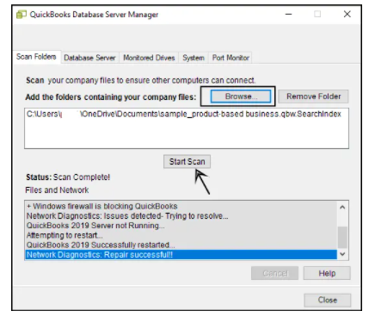This screenshot has height=317, width=369.
Task: Select the 'Attempting to restart...' line
Action: pyautogui.click(x=181, y=235)
